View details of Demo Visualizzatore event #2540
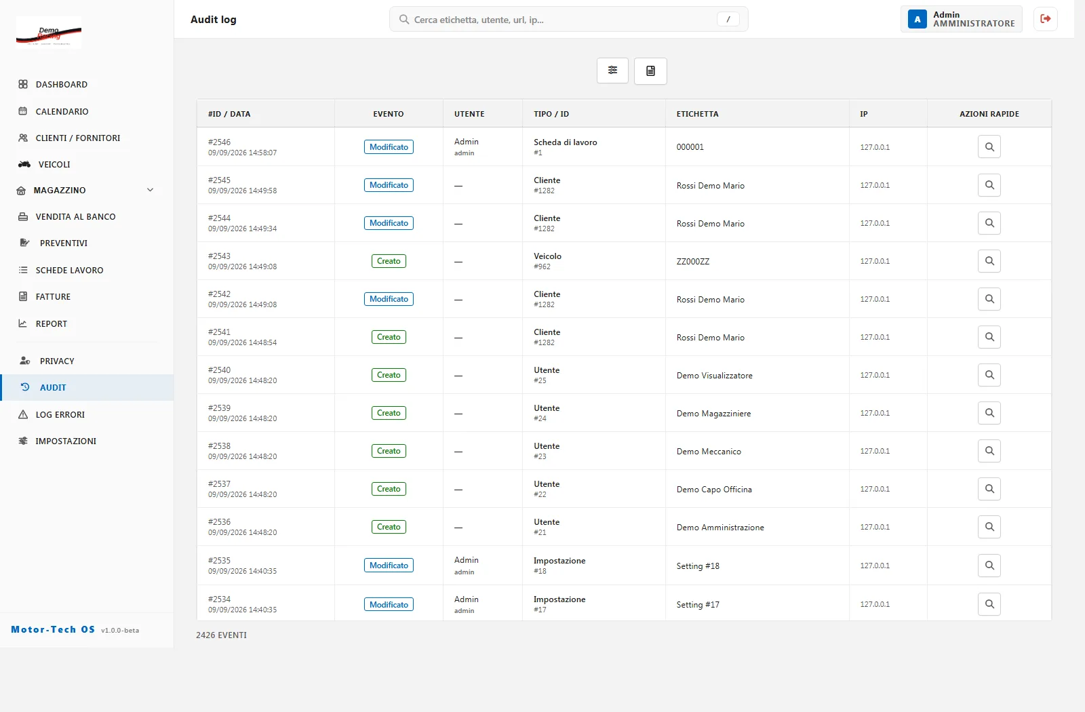This screenshot has width=1085, height=712. point(989,375)
